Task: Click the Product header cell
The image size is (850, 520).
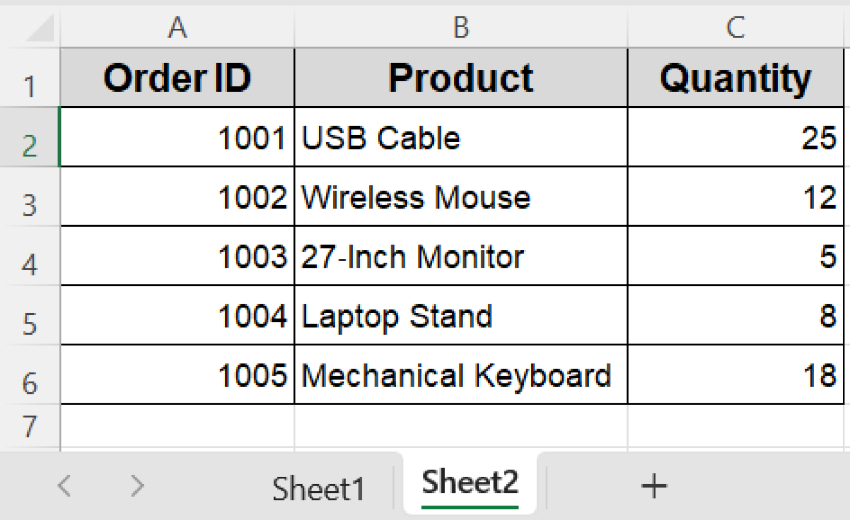Action: tap(461, 78)
